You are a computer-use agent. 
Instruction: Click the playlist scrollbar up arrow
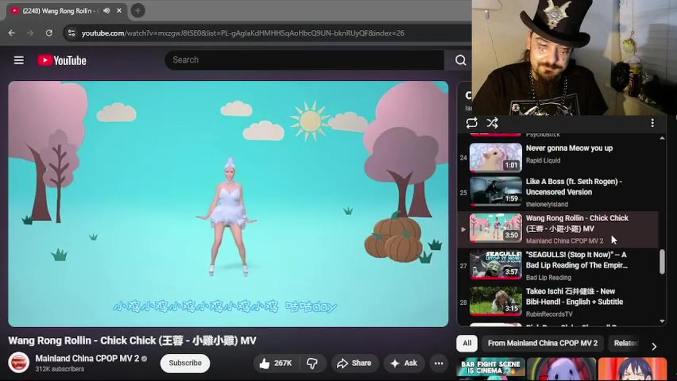(662, 138)
